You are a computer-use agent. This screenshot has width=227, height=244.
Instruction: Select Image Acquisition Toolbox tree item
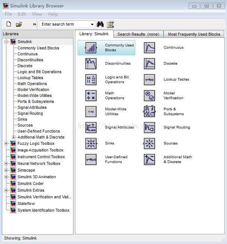click(x=40, y=150)
